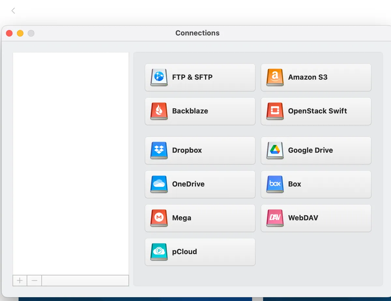Click the FTP & SFTP globe drive icon
391x301 pixels.
159,77
